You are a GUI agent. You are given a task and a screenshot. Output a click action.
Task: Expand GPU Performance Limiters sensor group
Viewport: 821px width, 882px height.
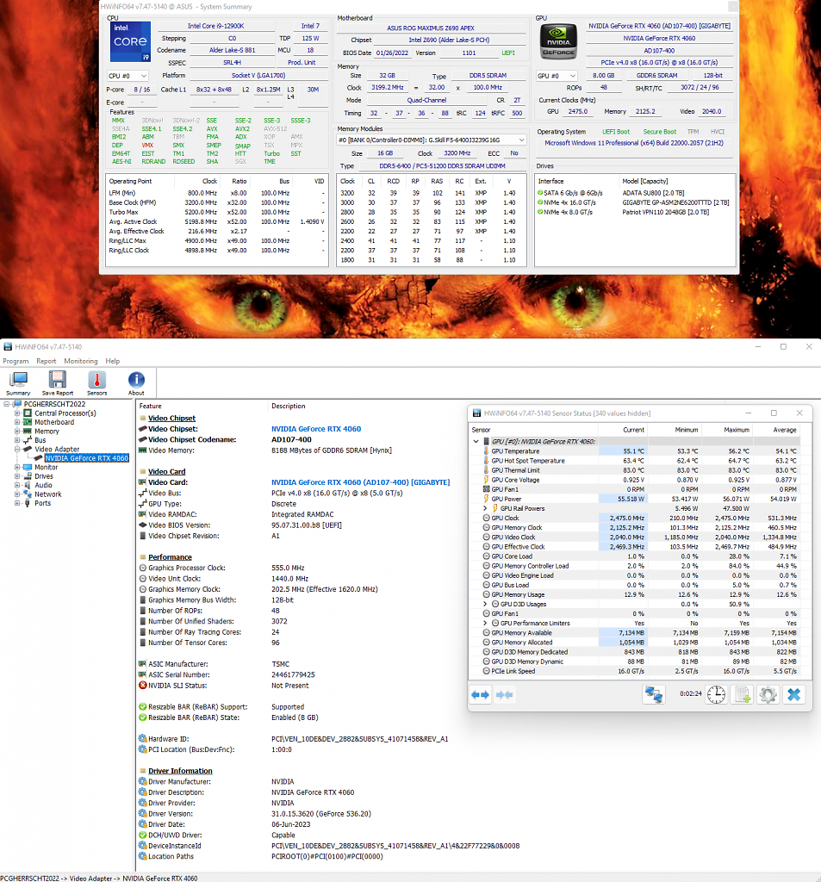point(486,624)
